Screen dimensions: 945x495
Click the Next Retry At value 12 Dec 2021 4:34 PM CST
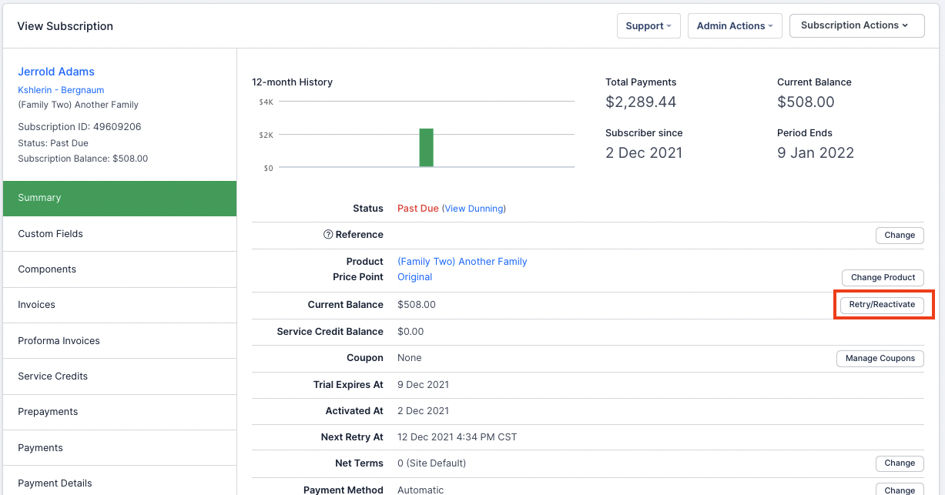(457, 437)
